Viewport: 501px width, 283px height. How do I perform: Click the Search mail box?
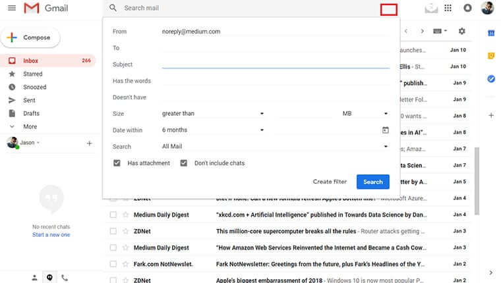coord(249,8)
